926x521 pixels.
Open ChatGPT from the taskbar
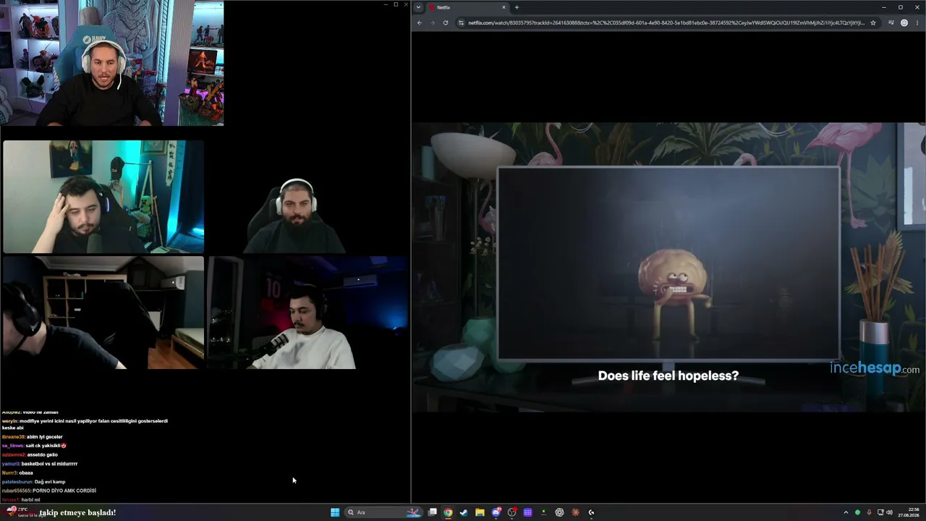[x=559, y=512]
